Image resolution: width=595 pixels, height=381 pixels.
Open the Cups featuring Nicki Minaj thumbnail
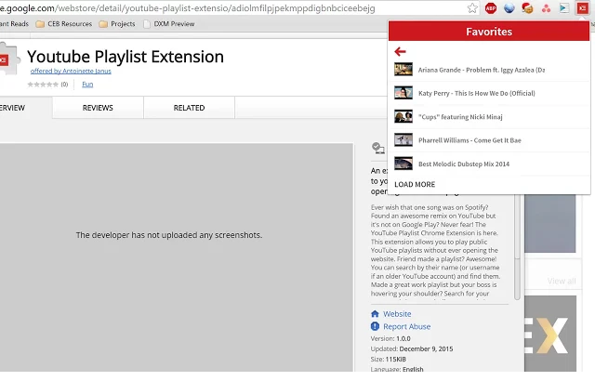tap(403, 116)
